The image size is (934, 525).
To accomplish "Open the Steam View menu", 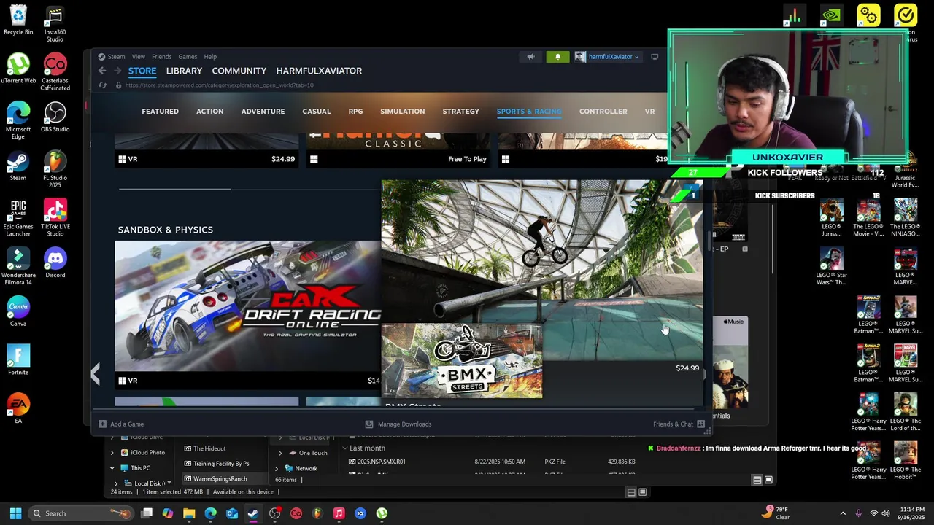I will pos(138,57).
